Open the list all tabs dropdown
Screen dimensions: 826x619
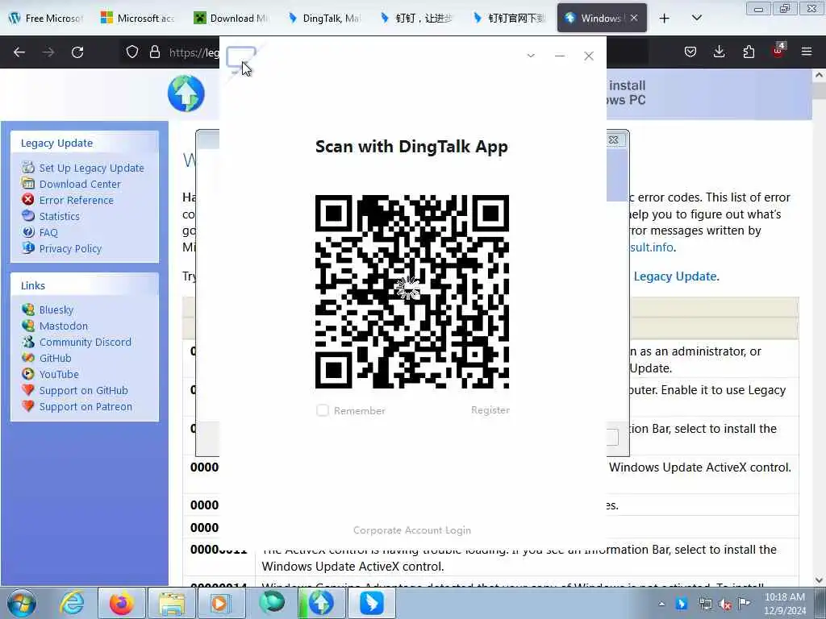pyautogui.click(x=696, y=18)
